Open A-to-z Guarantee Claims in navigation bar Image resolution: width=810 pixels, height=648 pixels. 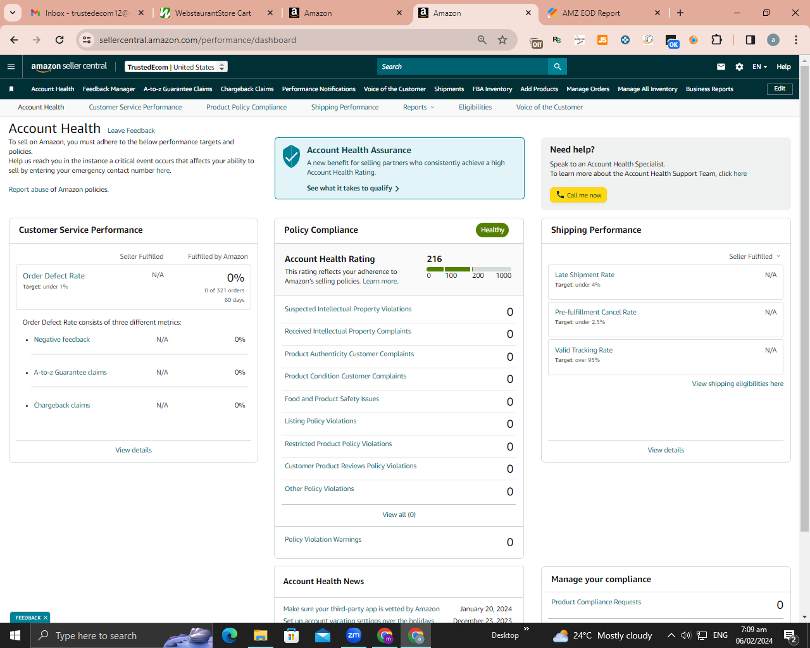click(x=178, y=89)
